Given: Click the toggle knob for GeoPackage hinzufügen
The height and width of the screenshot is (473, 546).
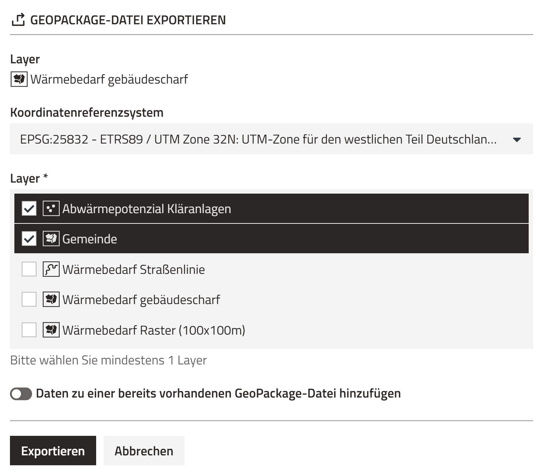Looking at the screenshot, I should tap(18, 395).
